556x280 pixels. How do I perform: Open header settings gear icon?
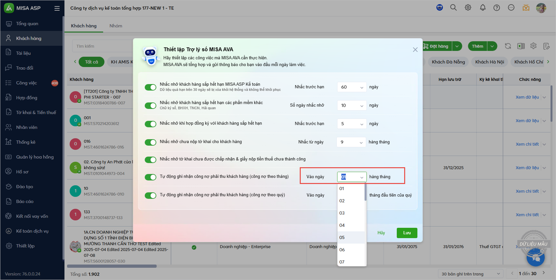(x=468, y=7)
